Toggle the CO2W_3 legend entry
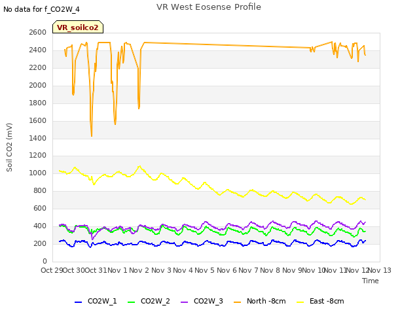 pos(202,301)
